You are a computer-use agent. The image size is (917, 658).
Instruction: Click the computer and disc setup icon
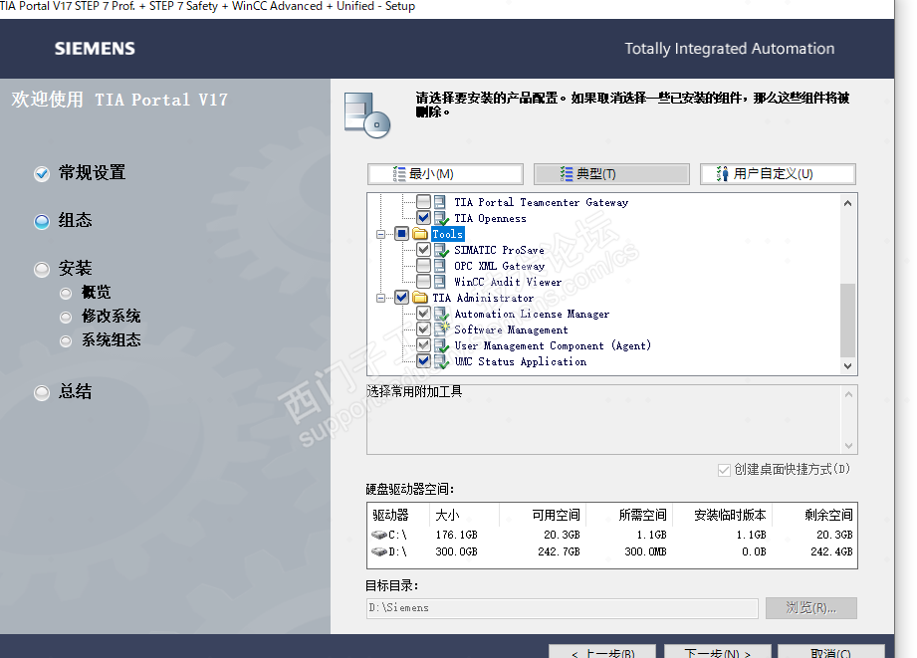[366, 115]
